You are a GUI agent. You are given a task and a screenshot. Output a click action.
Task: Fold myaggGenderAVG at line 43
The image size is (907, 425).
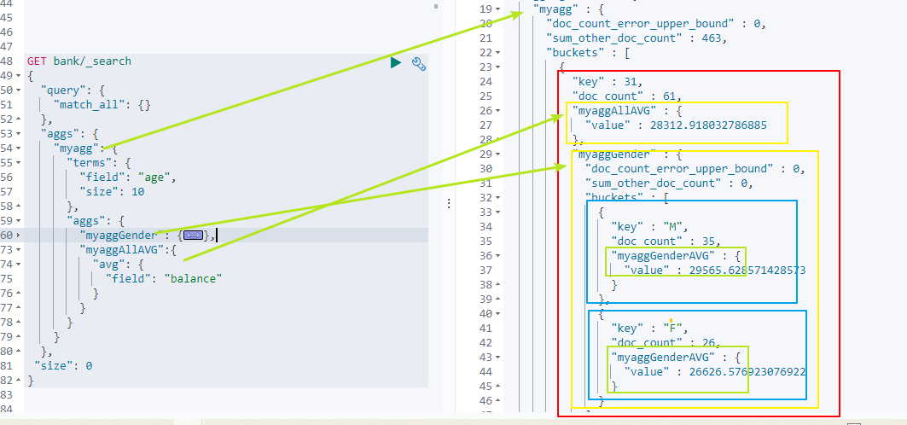[498, 357]
